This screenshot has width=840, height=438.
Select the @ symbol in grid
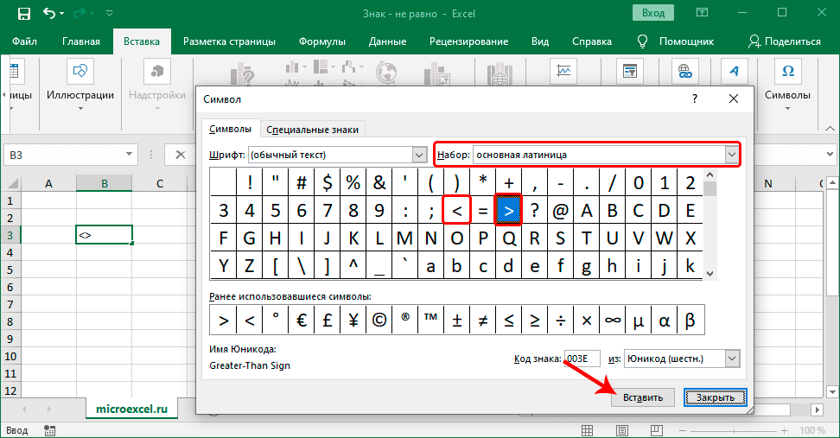[x=560, y=211]
